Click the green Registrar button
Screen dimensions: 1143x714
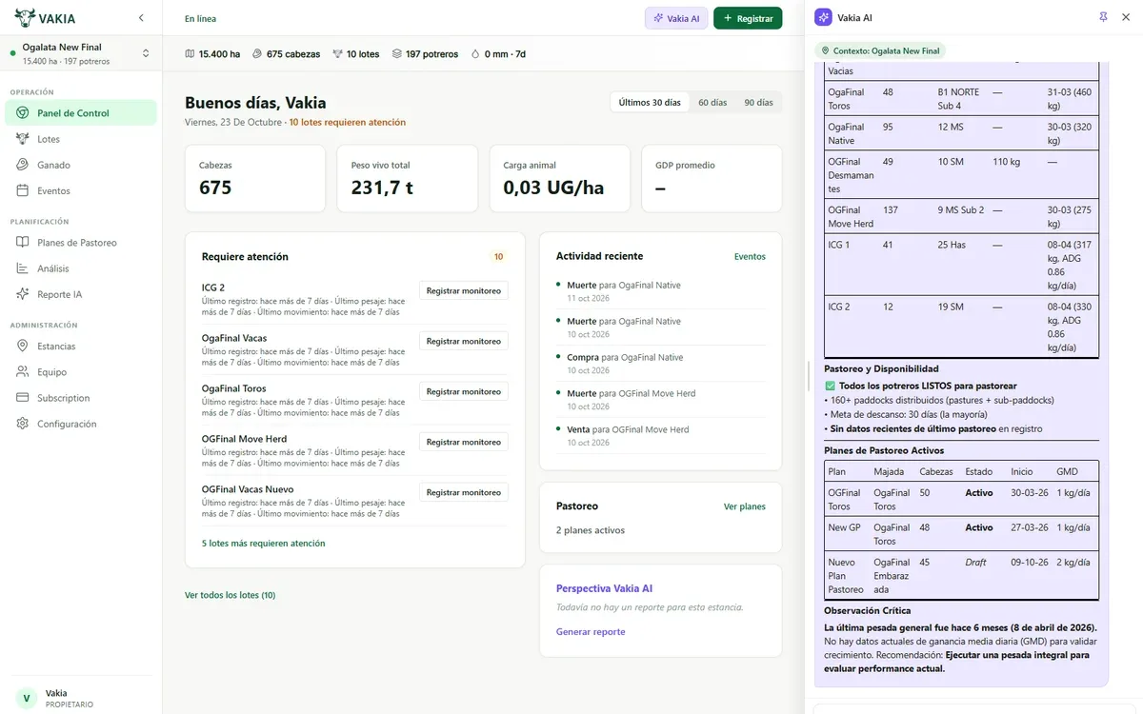tap(748, 18)
